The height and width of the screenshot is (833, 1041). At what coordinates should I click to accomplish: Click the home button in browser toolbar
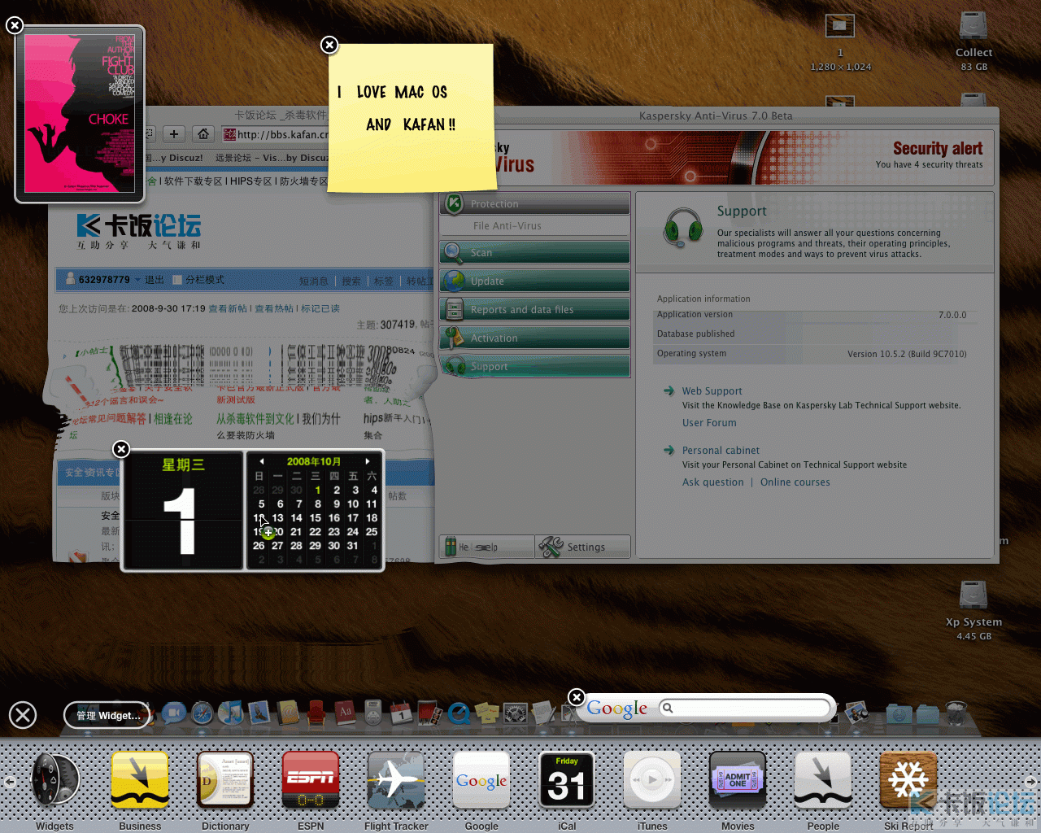click(204, 134)
